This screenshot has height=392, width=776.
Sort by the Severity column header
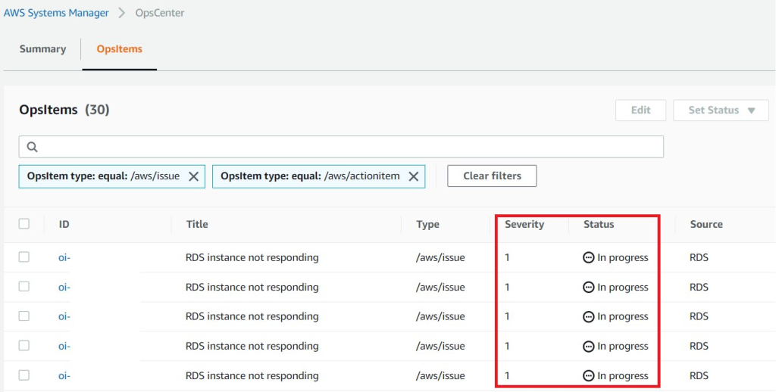click(x=524, y=225)
